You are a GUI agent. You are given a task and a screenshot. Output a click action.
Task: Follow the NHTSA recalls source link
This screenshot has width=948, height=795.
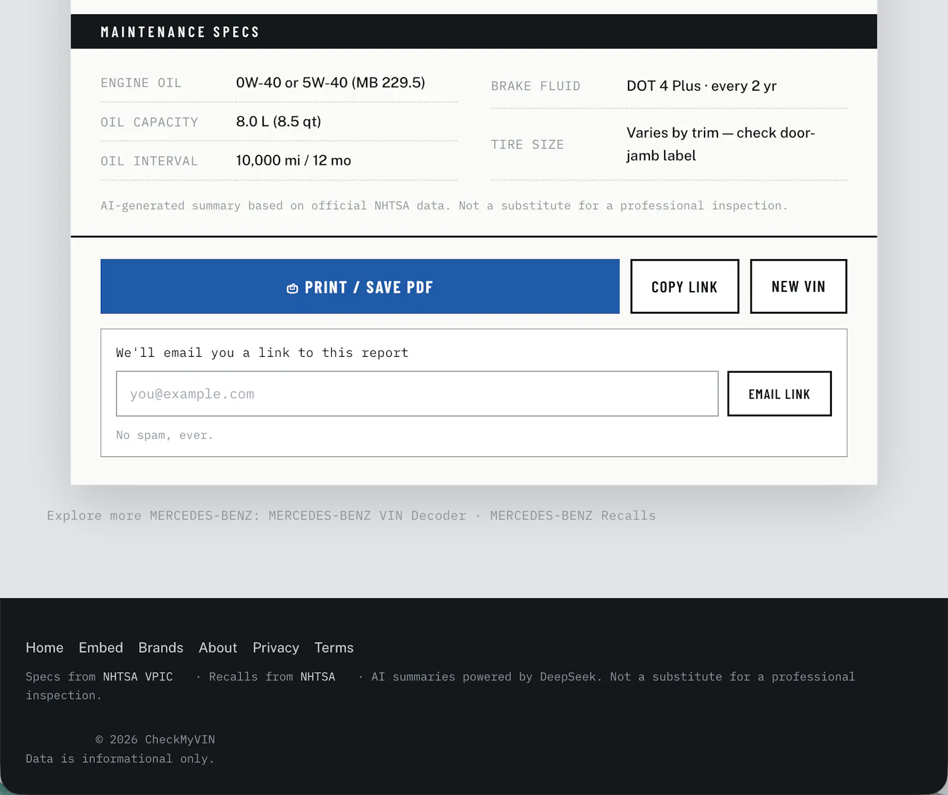pos(318,676)
